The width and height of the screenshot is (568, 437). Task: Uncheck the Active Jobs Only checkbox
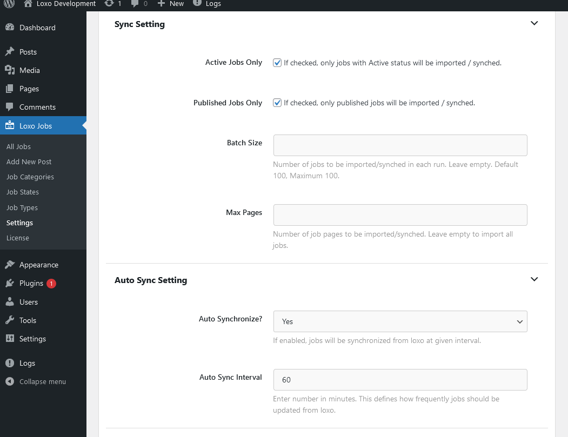277,63
